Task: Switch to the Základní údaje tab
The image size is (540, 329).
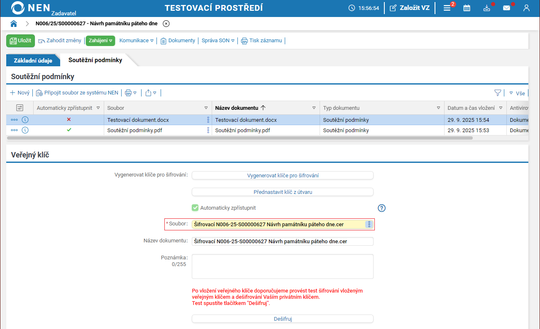Action: click(33, 60)
